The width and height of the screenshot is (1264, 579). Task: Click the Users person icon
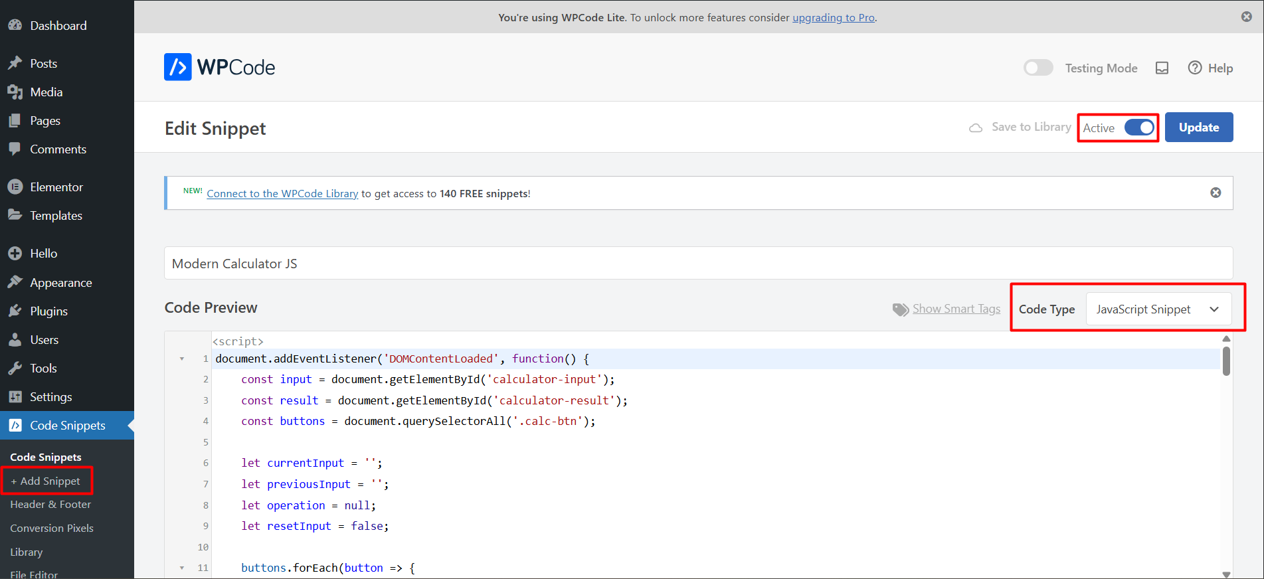15,339
